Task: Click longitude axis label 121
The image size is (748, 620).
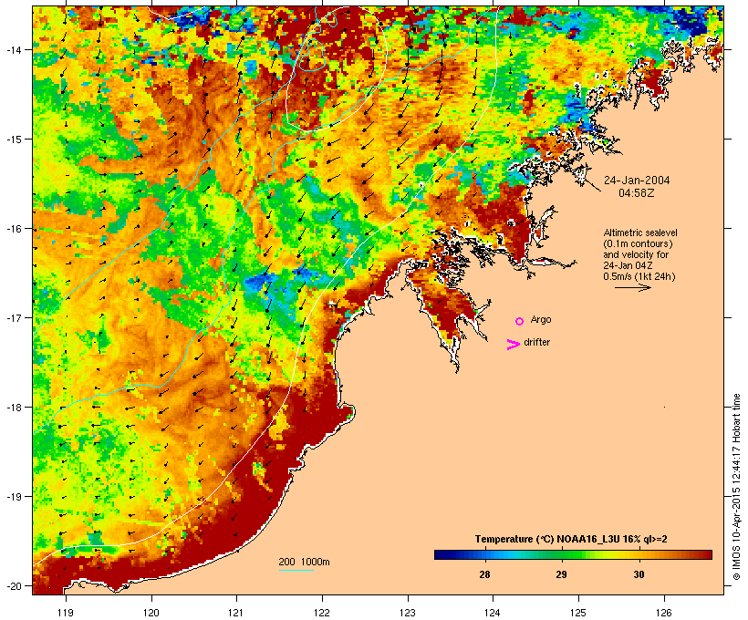Action: 236,612
